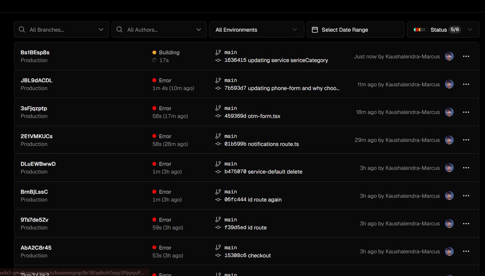The height and width of the screenshot is (276, 485).
Task: Click '11m ago by Kaushalendra-Marcus' text
Action: point(399,85)
